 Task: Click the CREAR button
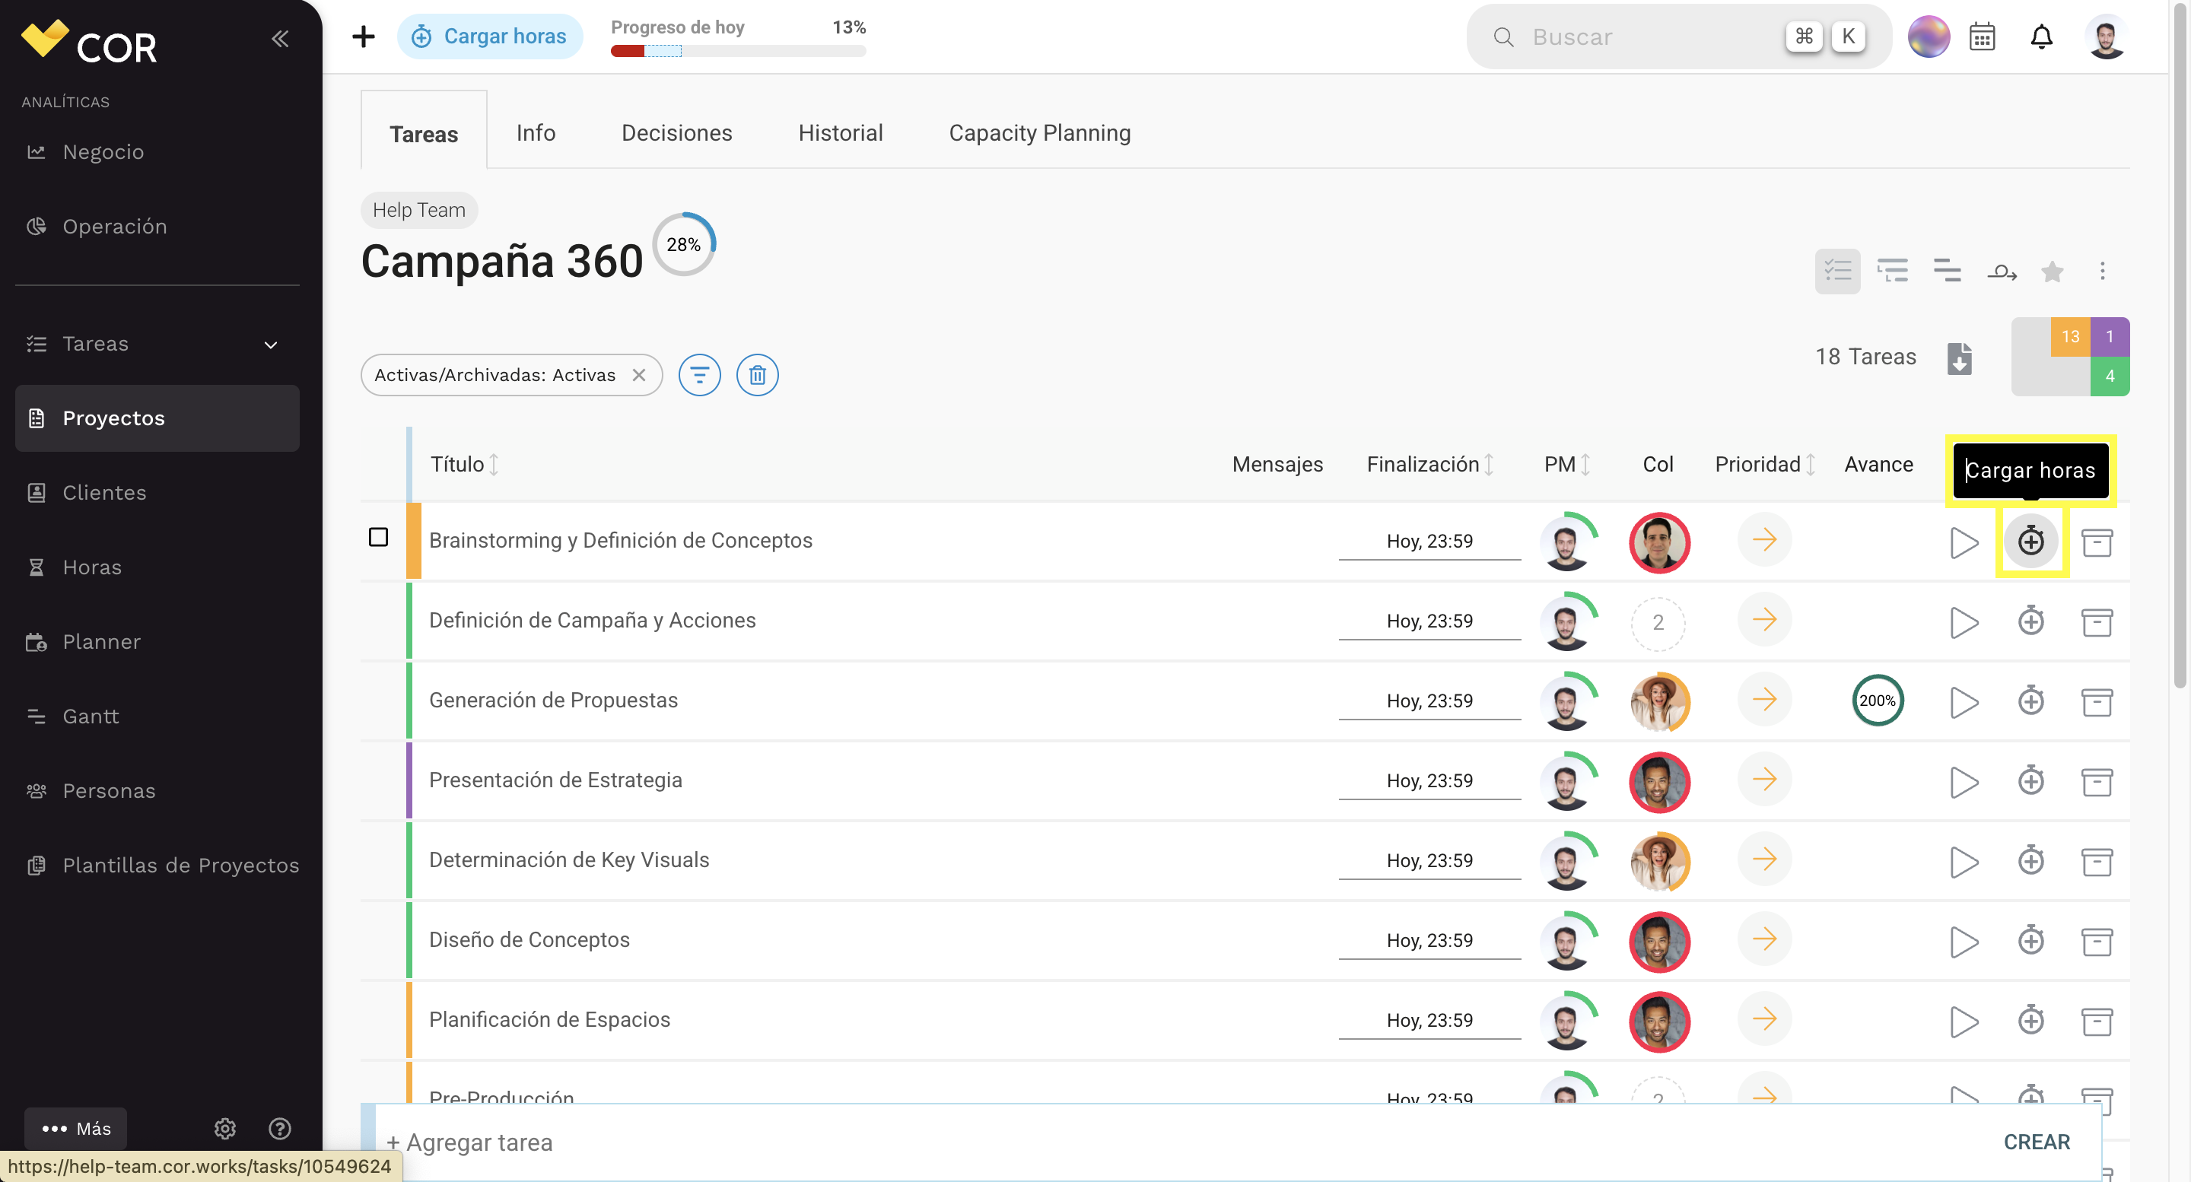coord(2037,1142)
